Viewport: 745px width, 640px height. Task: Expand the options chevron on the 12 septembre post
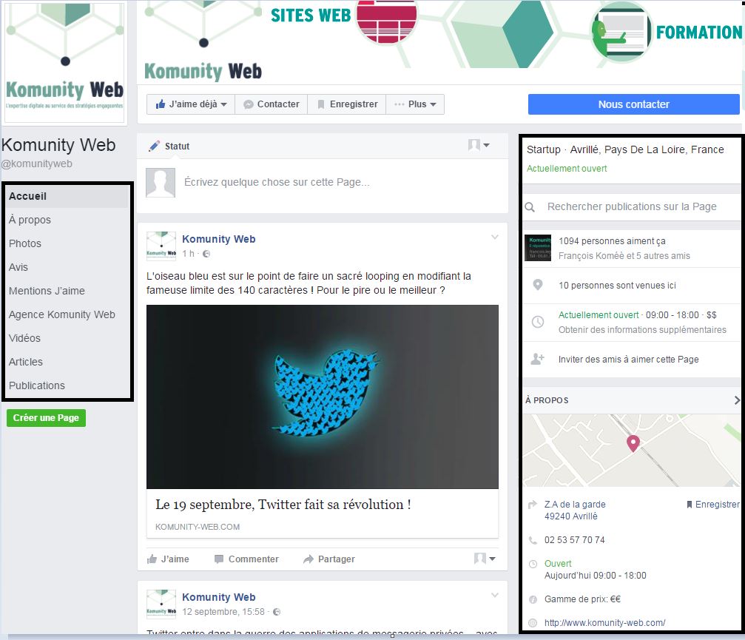point(495,595)
